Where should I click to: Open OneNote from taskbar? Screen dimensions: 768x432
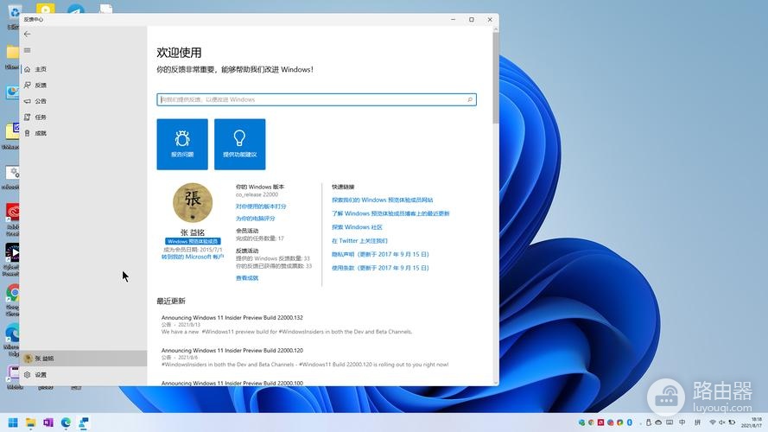click(x=48, y=422)
